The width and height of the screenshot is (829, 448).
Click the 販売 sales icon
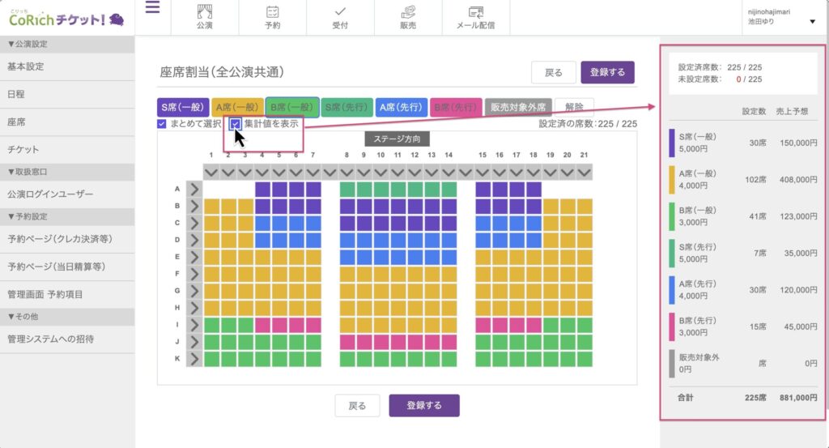[x=408, y=11]
